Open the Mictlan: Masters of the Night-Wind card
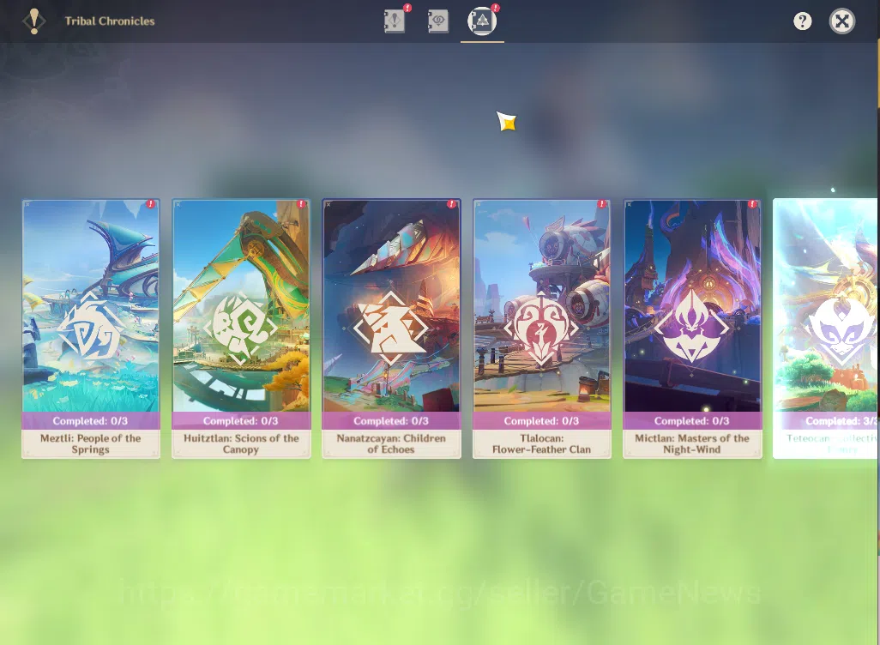The image size is (880, 645). coord(692,329)
